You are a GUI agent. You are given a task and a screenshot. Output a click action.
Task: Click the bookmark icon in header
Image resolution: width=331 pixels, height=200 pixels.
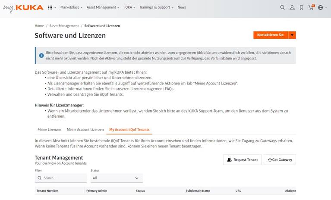302,7
